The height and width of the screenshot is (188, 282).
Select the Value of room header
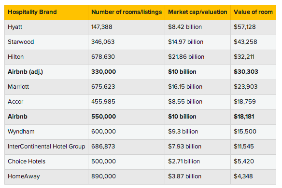[x=253, y=12]
